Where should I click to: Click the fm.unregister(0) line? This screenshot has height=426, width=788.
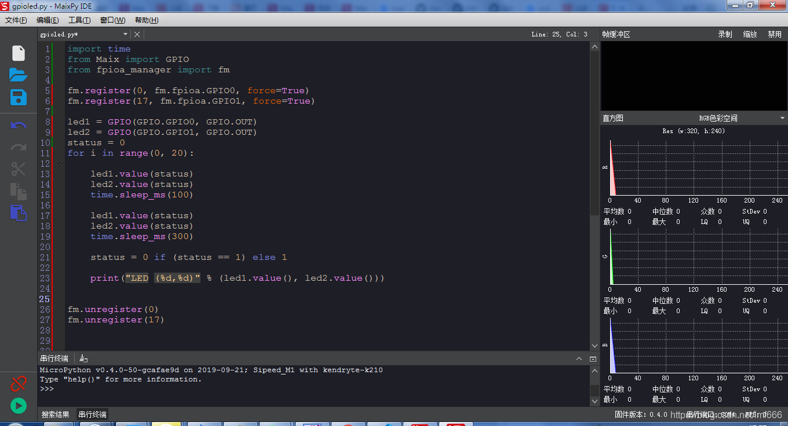pyautogui.click(x=113, y=310)
